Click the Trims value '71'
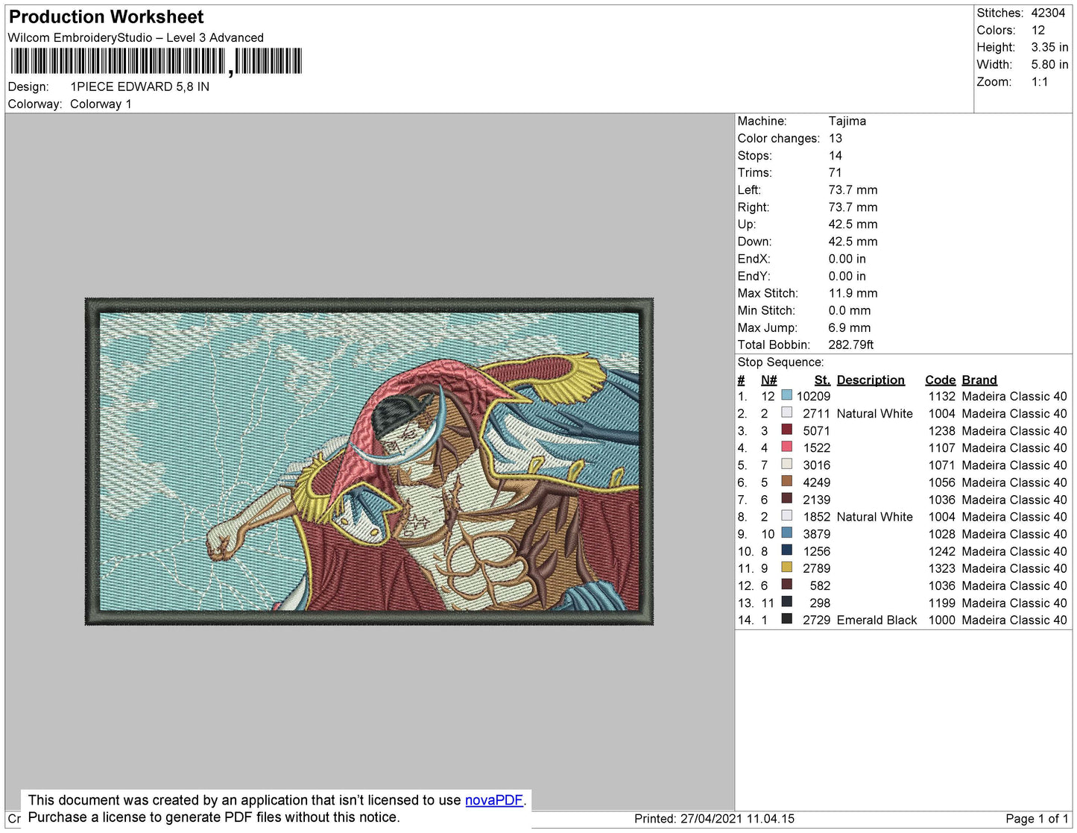 pyautogui.click(x=836, y=172)
